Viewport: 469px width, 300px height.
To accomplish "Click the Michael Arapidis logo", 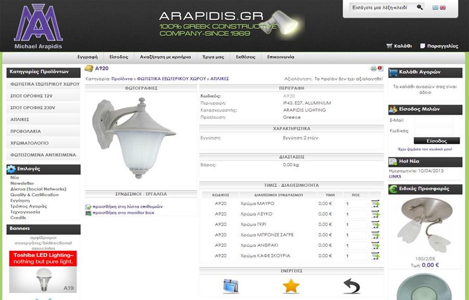I will pos(38,26).
